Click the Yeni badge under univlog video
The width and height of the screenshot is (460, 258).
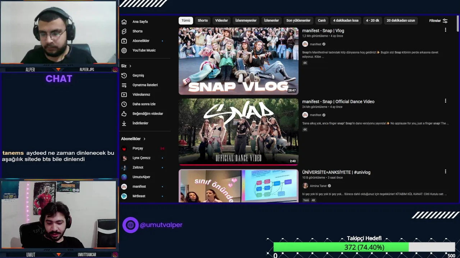point(305,200)
